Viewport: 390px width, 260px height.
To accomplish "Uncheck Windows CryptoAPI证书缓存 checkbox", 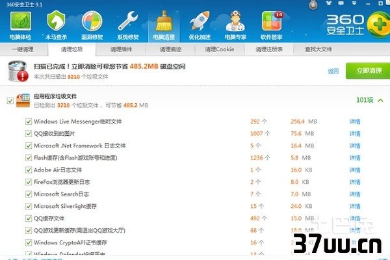I will 29,242.
